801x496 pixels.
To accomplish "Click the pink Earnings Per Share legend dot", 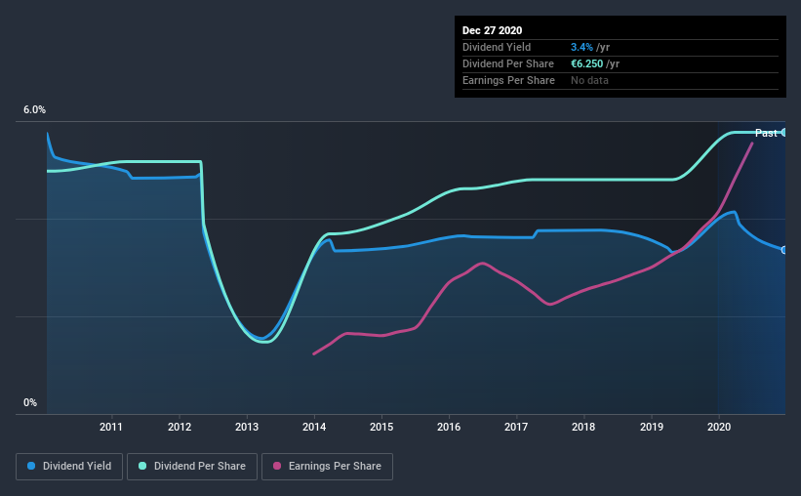I will [x=277, y=466].
